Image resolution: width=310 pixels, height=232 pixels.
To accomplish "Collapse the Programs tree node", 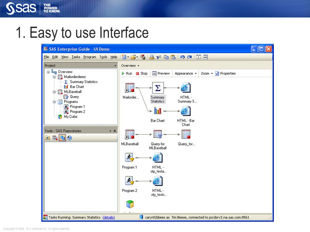I will coord(54,102).
